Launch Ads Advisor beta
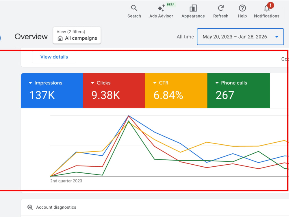Viewport: 289px width, 217px height. pos(161,12)
